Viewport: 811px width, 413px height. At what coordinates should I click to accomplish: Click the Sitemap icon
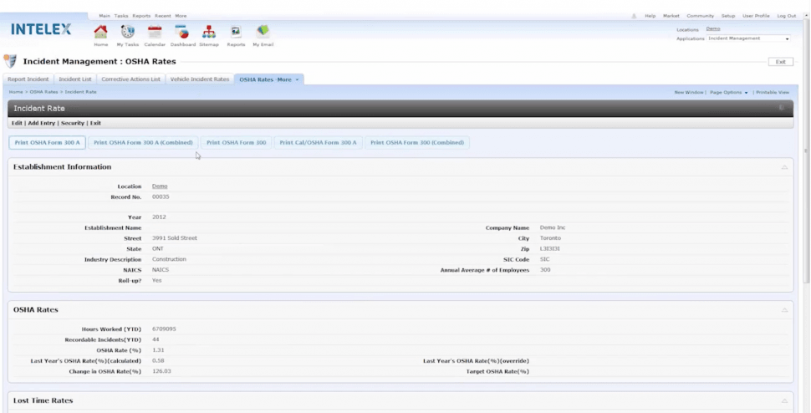tap(209, 32)
